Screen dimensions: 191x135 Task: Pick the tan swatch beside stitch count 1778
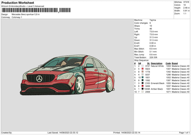click(x=143, y=72)
